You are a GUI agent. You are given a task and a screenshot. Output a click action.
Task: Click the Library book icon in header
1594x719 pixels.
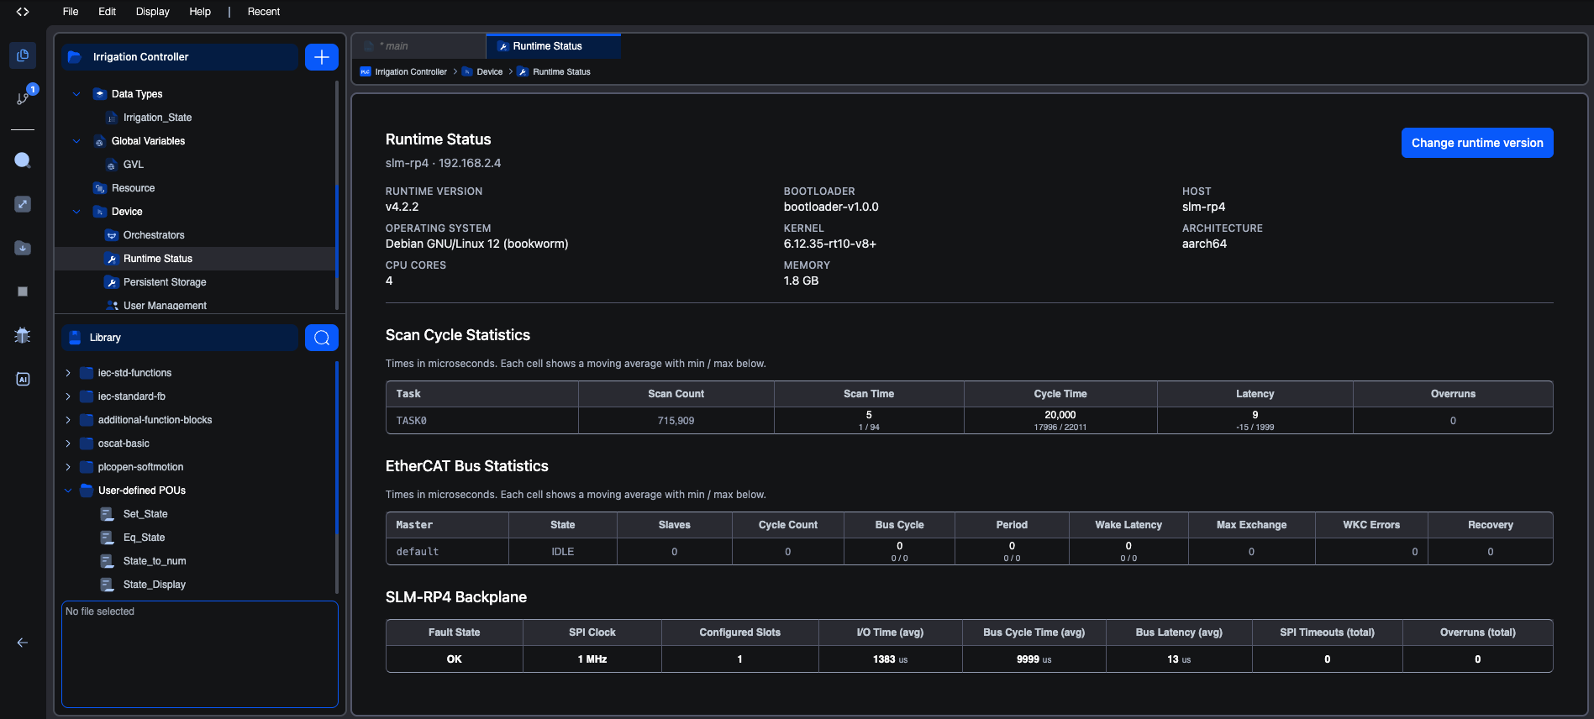(x=75, y=338)
